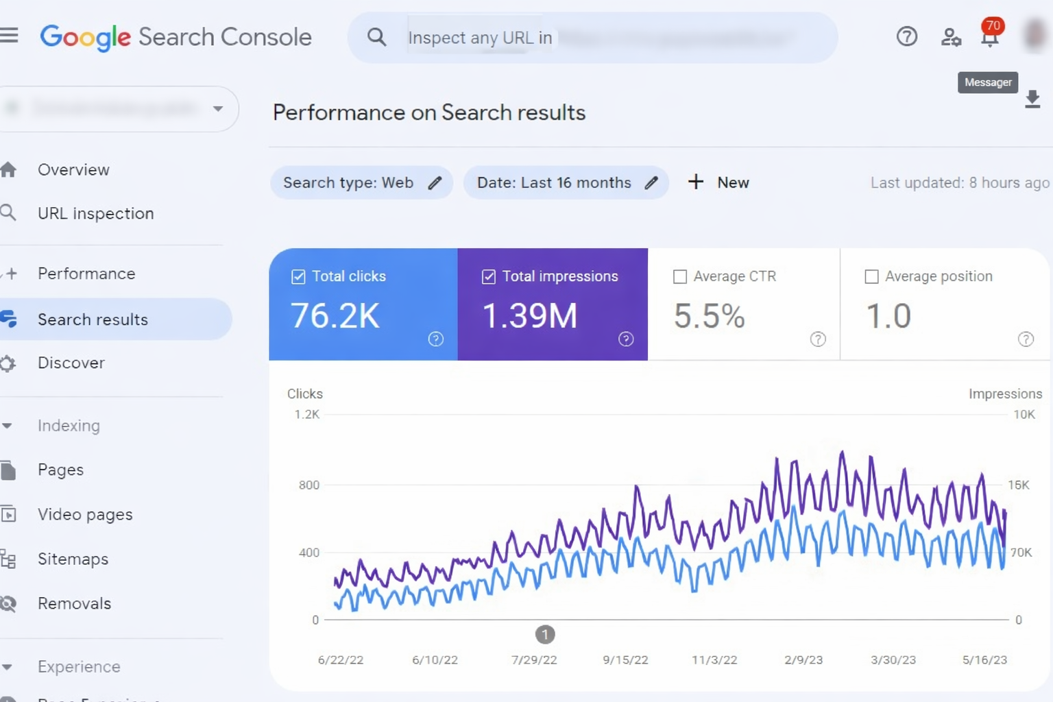Uncheck the Total clicks metric
The width and height of the screenshot is (1053, 702).
click(x=298, y=276)
